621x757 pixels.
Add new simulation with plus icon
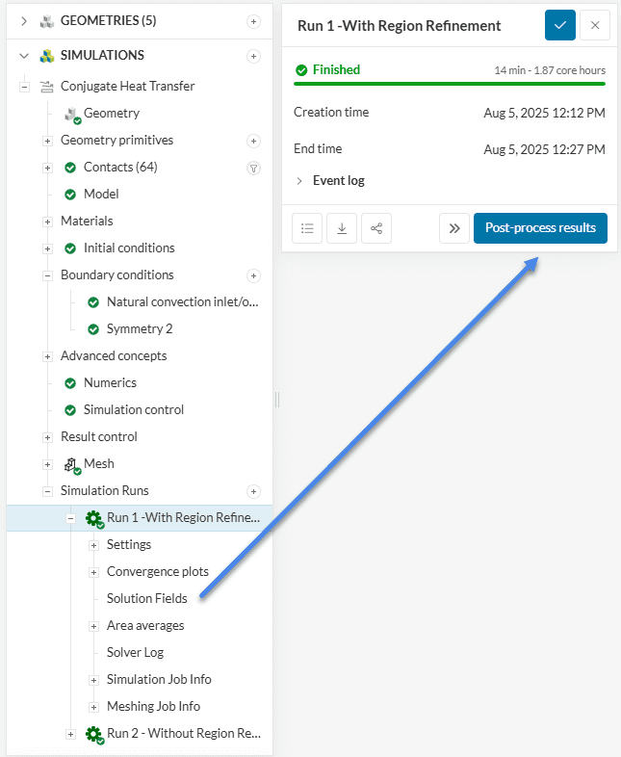(253, 56)
